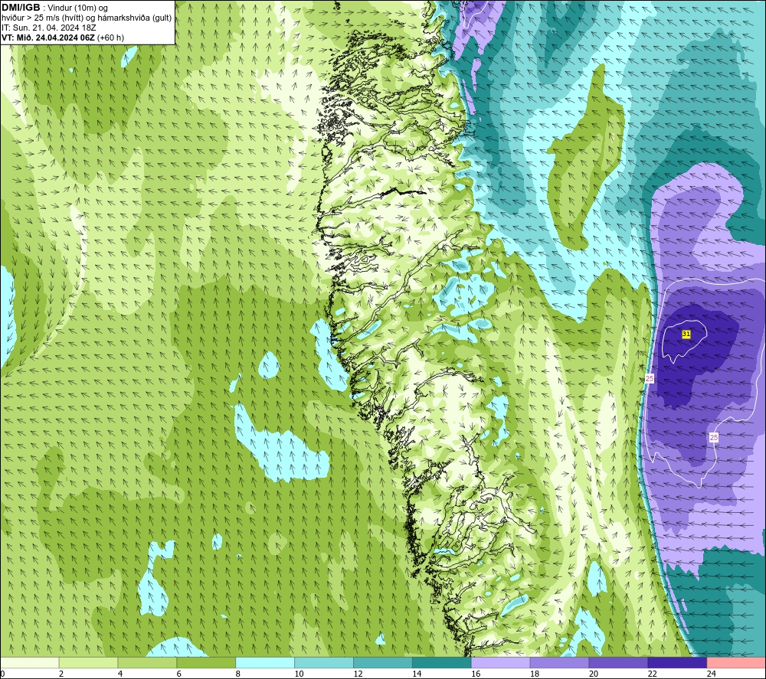Viewport: 766px width, 679px height.
Task: Click the scale label '20'
Action: click(x=594, y=674)
